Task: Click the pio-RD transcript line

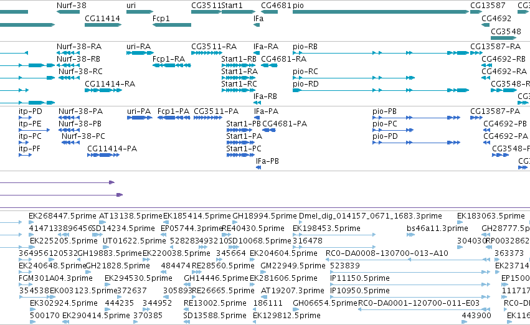Action: click(x=381, y=90)
